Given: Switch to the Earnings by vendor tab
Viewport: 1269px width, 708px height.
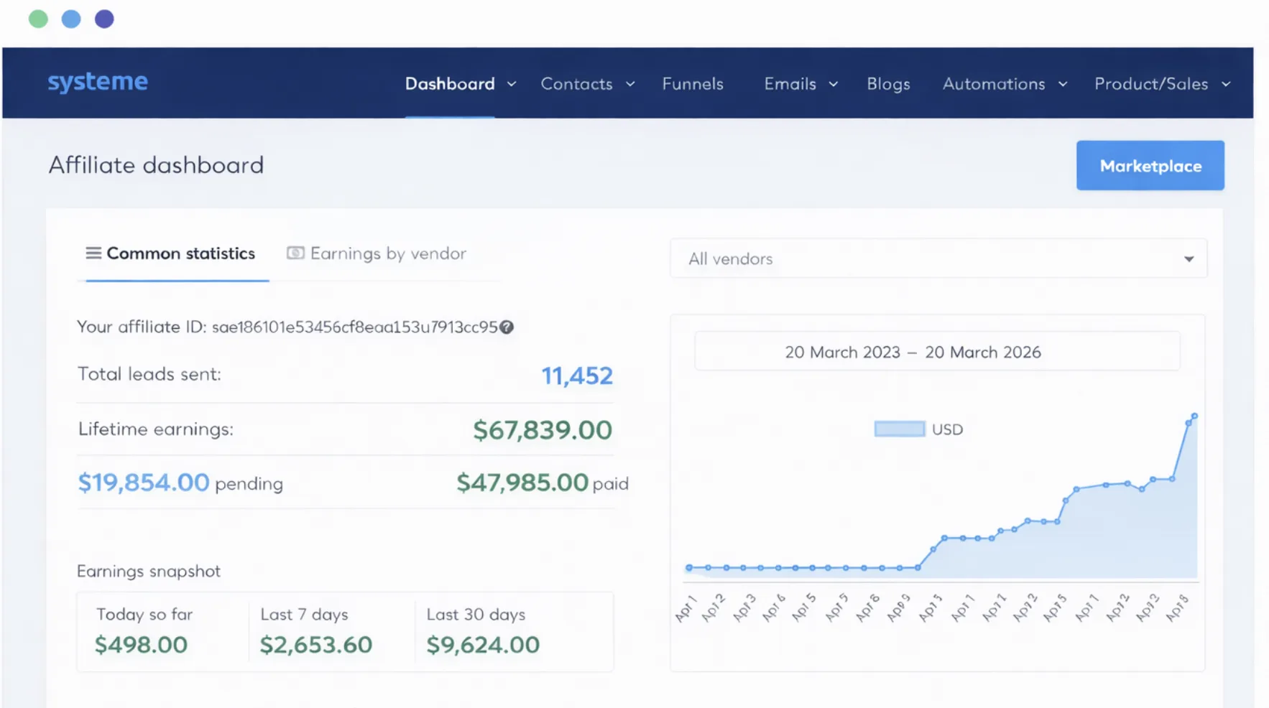Looking at the screenshot, I should [387, 253].
